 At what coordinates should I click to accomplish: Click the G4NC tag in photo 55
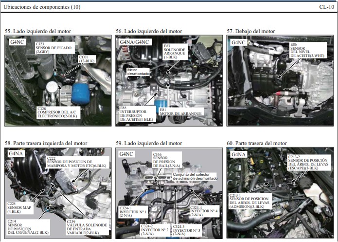[17, 42]
